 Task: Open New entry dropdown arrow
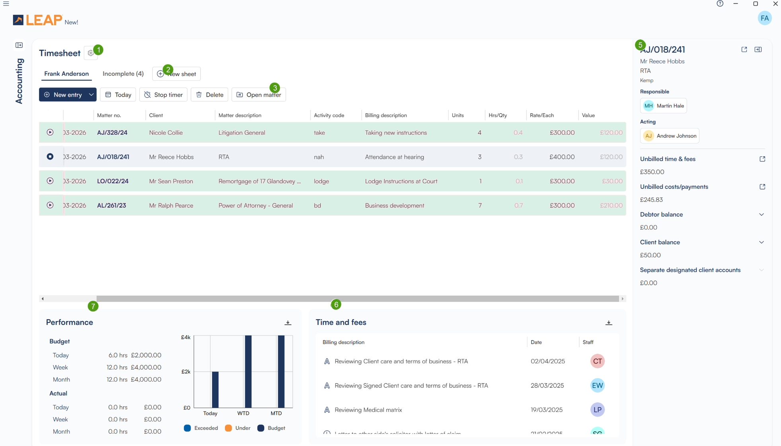pyautogui.click(x=91, y=95)
